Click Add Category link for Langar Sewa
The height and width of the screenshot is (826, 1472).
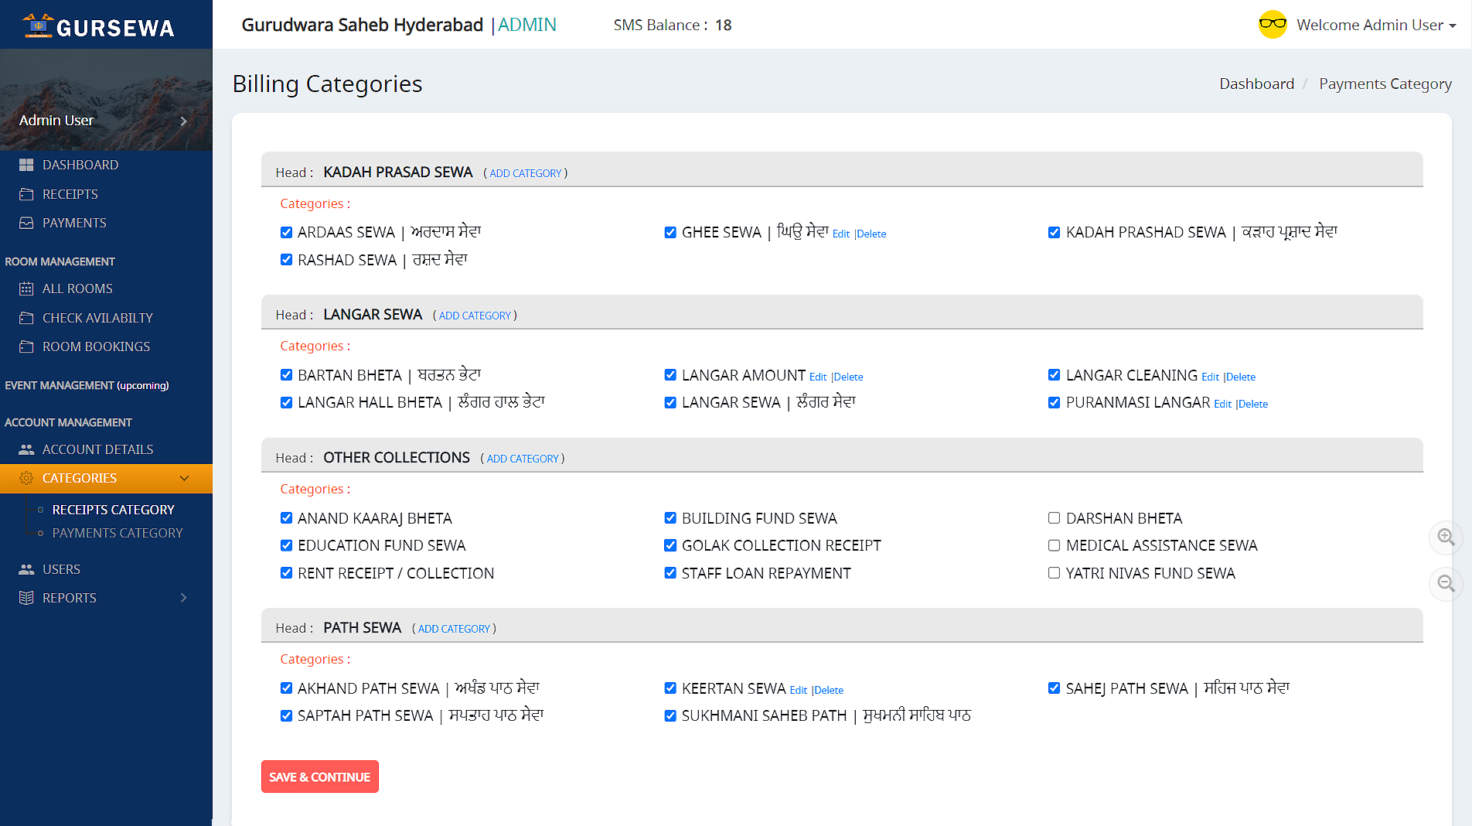coord(475,316)
